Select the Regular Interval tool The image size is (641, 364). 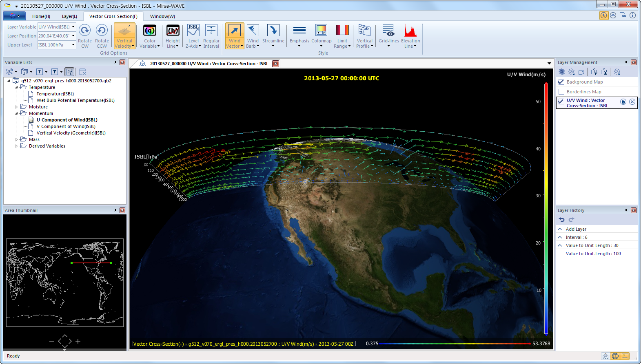(x=211, y=36)
